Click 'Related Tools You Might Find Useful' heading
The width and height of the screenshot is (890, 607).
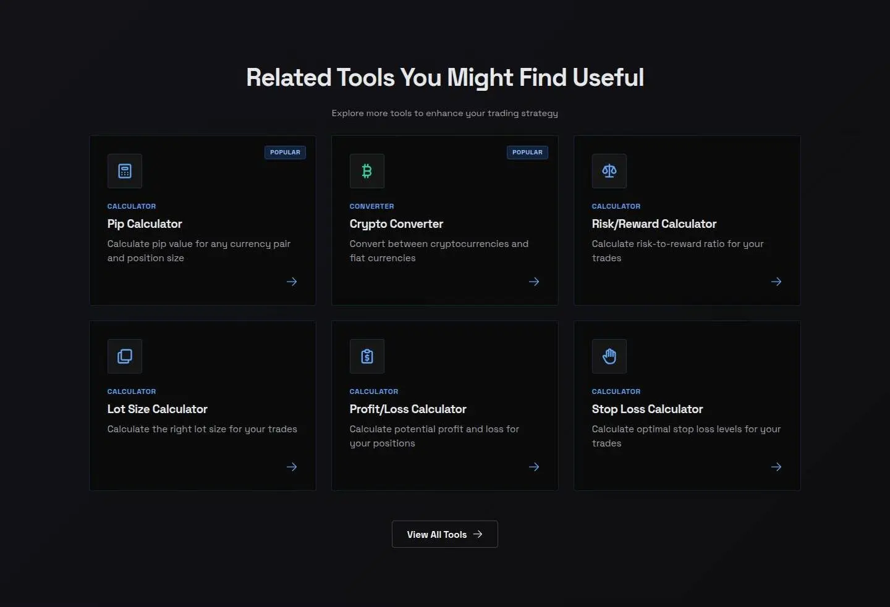coord(445,78)
